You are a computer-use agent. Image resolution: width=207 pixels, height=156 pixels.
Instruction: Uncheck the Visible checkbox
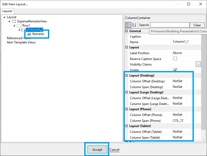tap(175, 70)
